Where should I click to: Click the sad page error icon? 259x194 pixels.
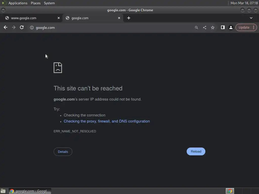click(58, 68)
